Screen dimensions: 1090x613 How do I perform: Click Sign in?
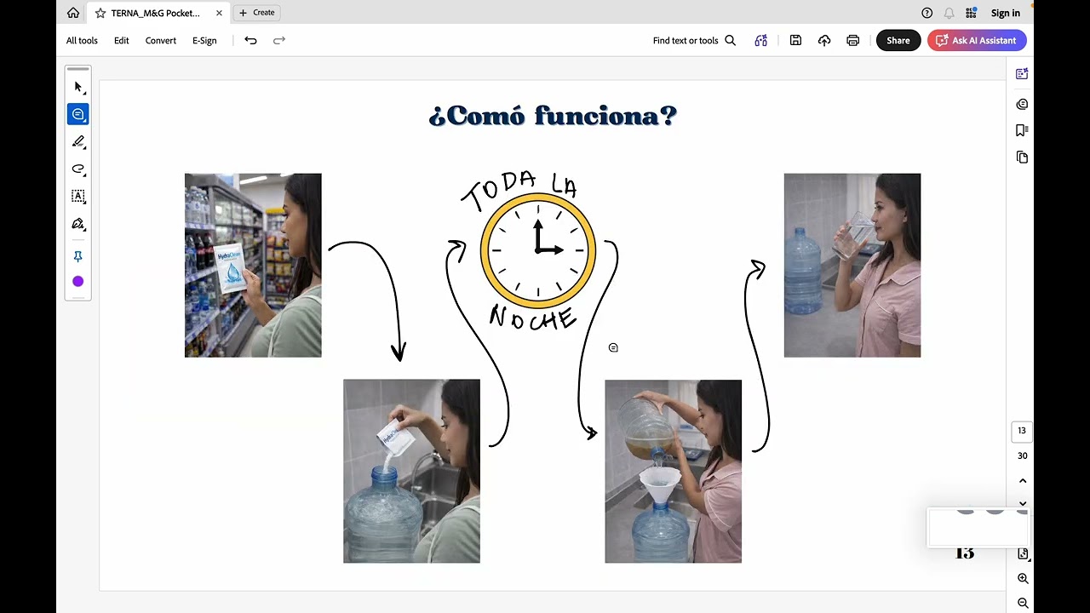click(1006, 13)
